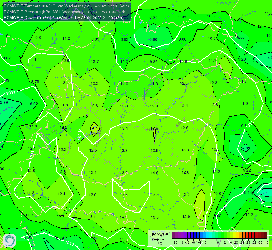The width and height of the screenshot is (272, 250).
Task: Click the yellow swatch above 20 in legend
Action: pos(235,236)
